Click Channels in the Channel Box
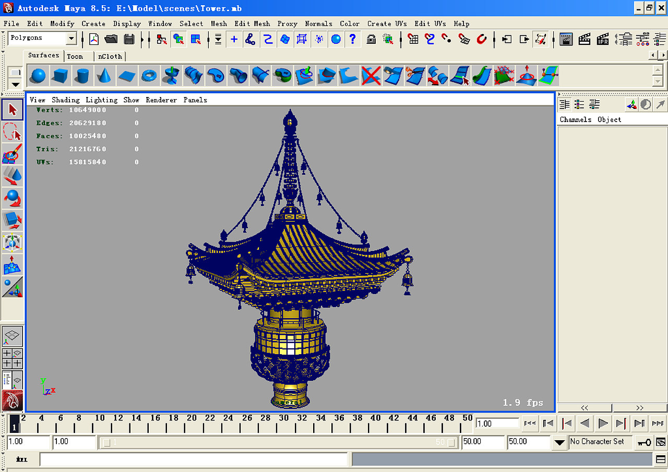The image size is (668, 472). click(576, 119)
